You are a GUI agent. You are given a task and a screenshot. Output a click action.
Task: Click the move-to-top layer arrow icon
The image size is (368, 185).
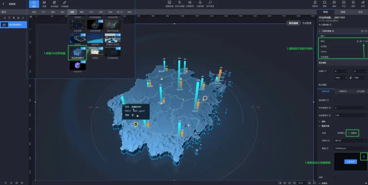click(5, 18)
